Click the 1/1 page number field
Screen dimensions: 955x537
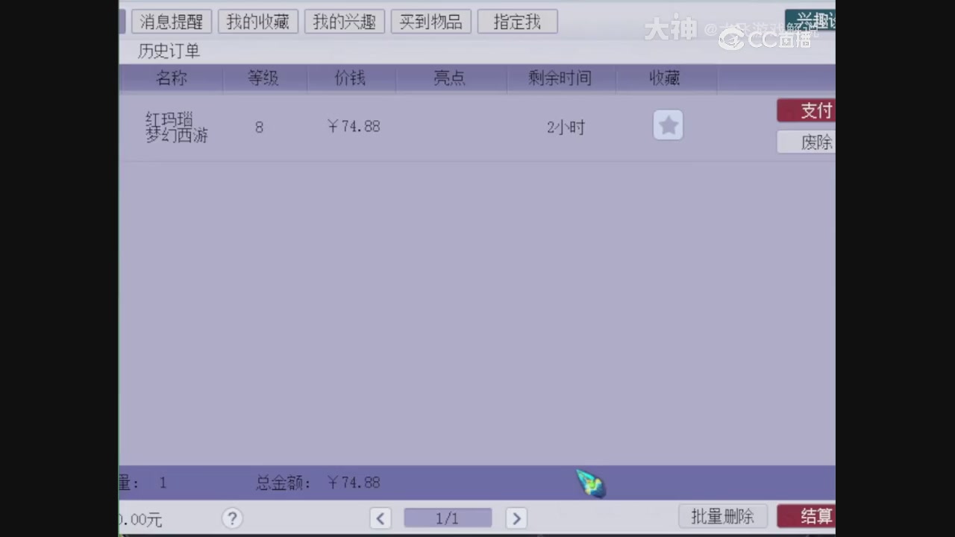[448, 518]
